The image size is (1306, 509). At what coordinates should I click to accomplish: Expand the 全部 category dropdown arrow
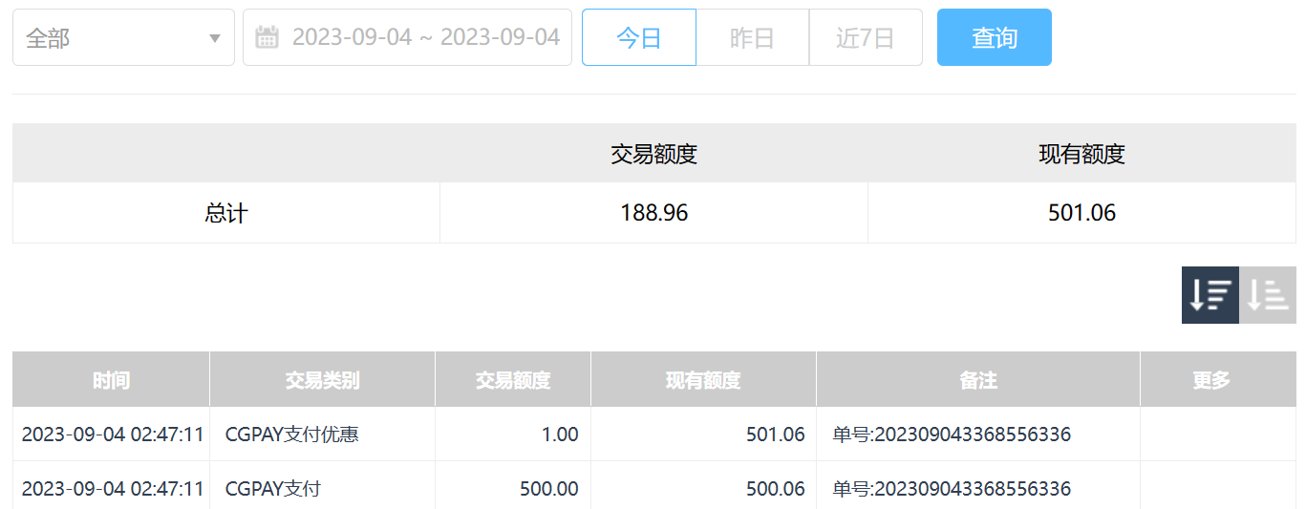(215, 38)
